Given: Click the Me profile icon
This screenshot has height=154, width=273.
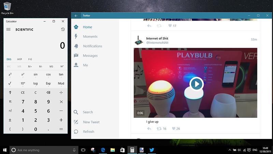Looking at the screenshot, I should click(76, 65).
